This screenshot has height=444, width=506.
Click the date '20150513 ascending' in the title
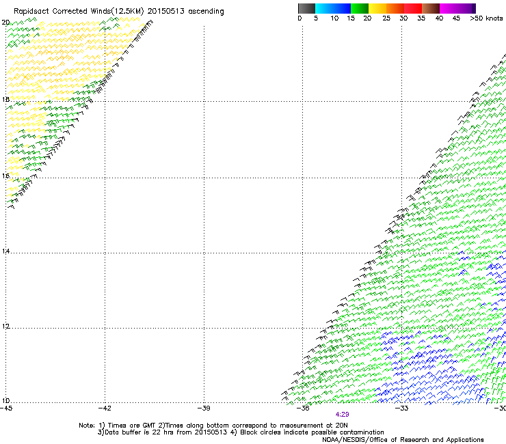[185, 12]
